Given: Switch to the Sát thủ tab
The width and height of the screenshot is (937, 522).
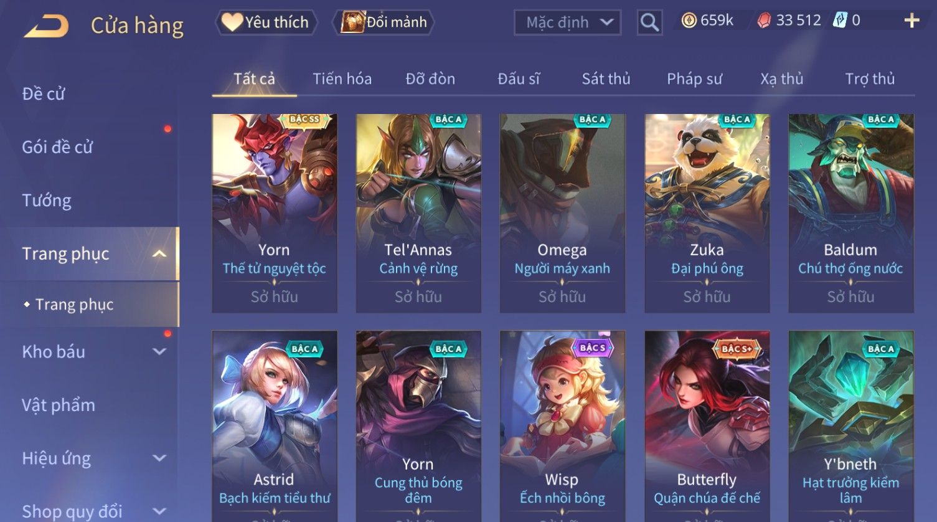Looking at the screenshot, I should pos(606,79).
